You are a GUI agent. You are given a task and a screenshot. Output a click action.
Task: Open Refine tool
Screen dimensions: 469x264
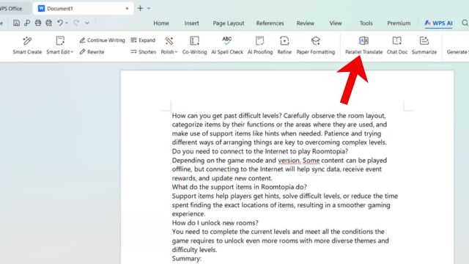(x=284, y=45)
